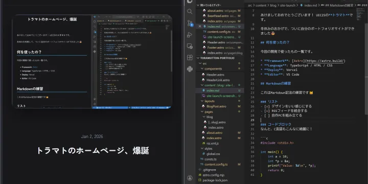Click the Astro icon beside BaseHead.astro
The width and height of the screenshot is (368, 184).
pos(204,16)
